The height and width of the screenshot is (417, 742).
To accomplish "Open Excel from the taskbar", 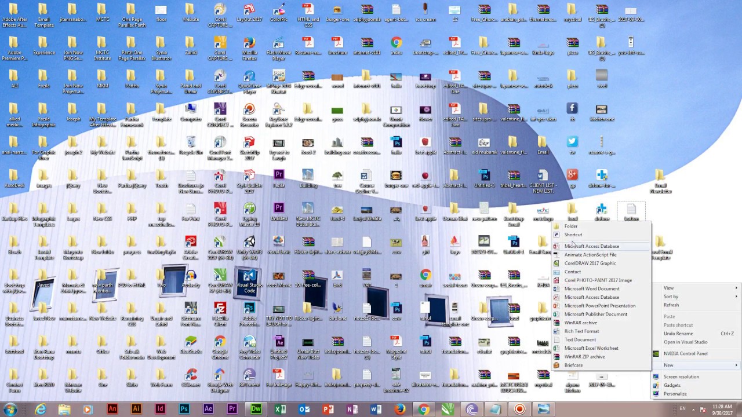I will pos(280,409).
